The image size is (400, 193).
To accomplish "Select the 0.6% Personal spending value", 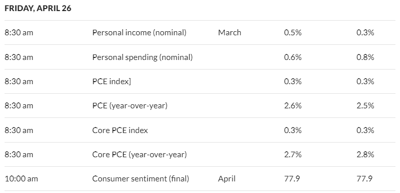I will [x=293, y=57].
